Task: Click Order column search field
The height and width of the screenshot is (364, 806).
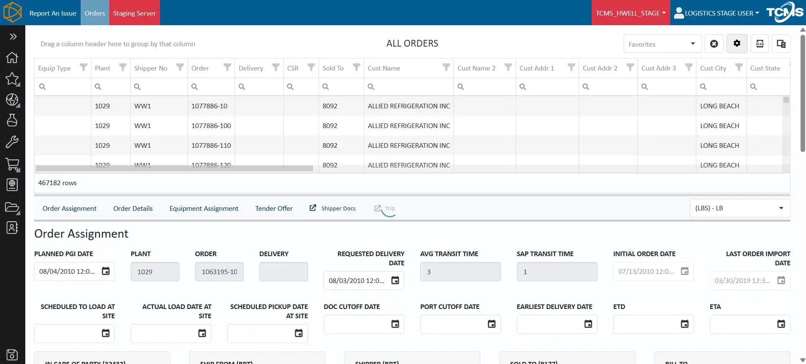Action: [x=211, y=86]
